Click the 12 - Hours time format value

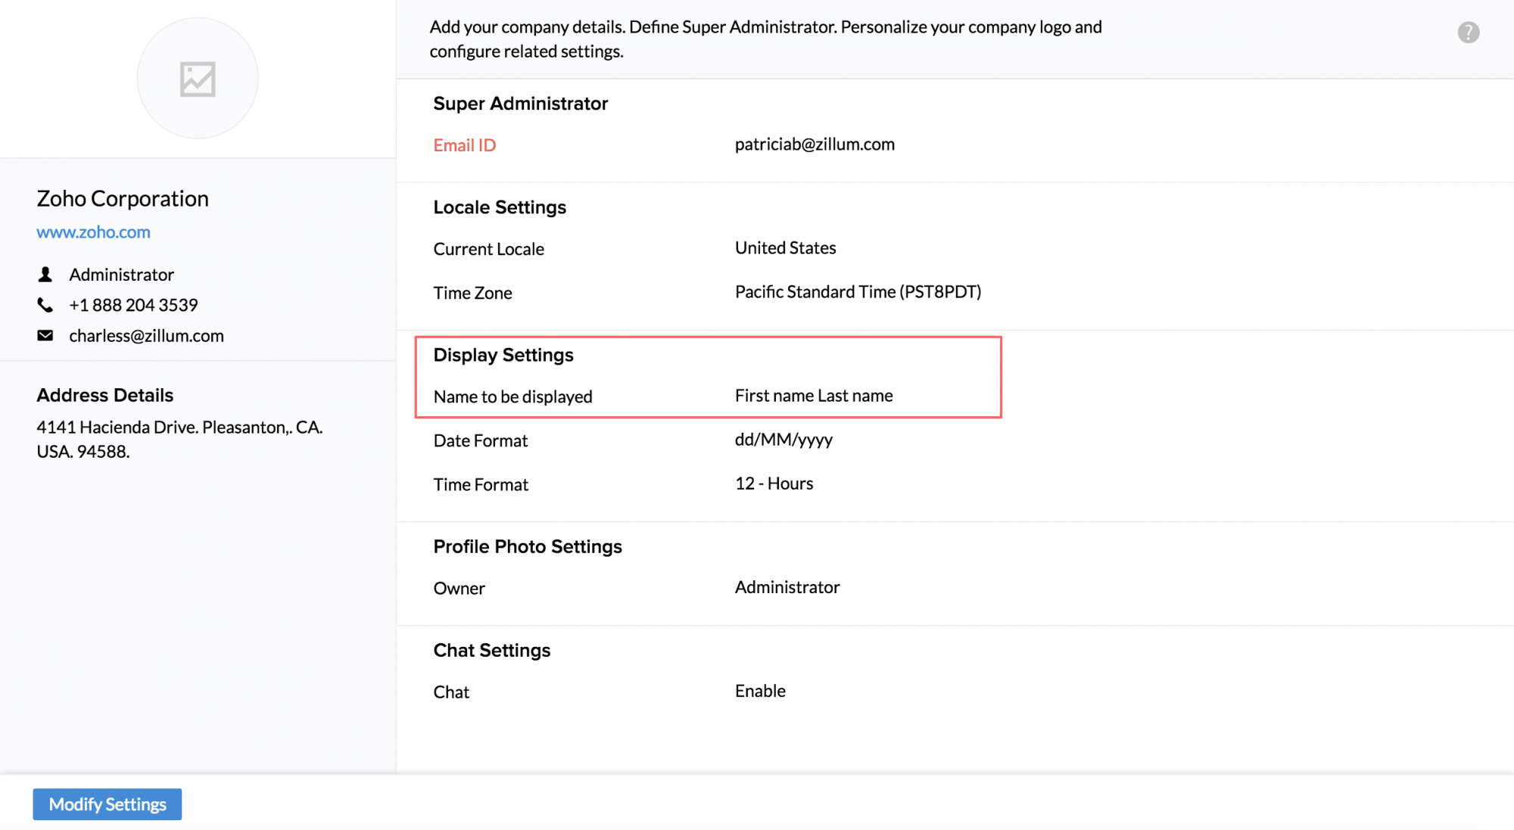[774, 483]
